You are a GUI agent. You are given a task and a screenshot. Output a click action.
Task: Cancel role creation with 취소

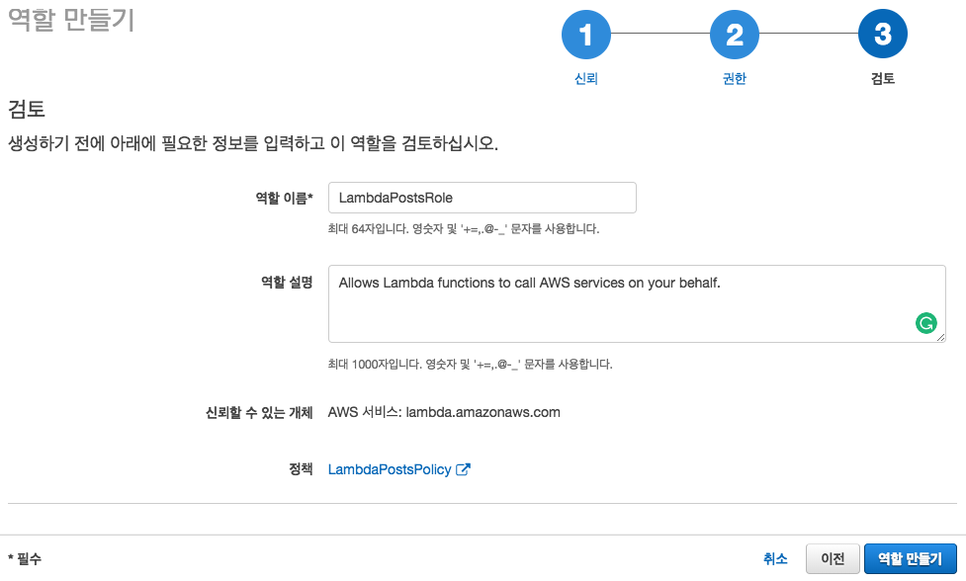pyautogui.click(x=775, y=559)
